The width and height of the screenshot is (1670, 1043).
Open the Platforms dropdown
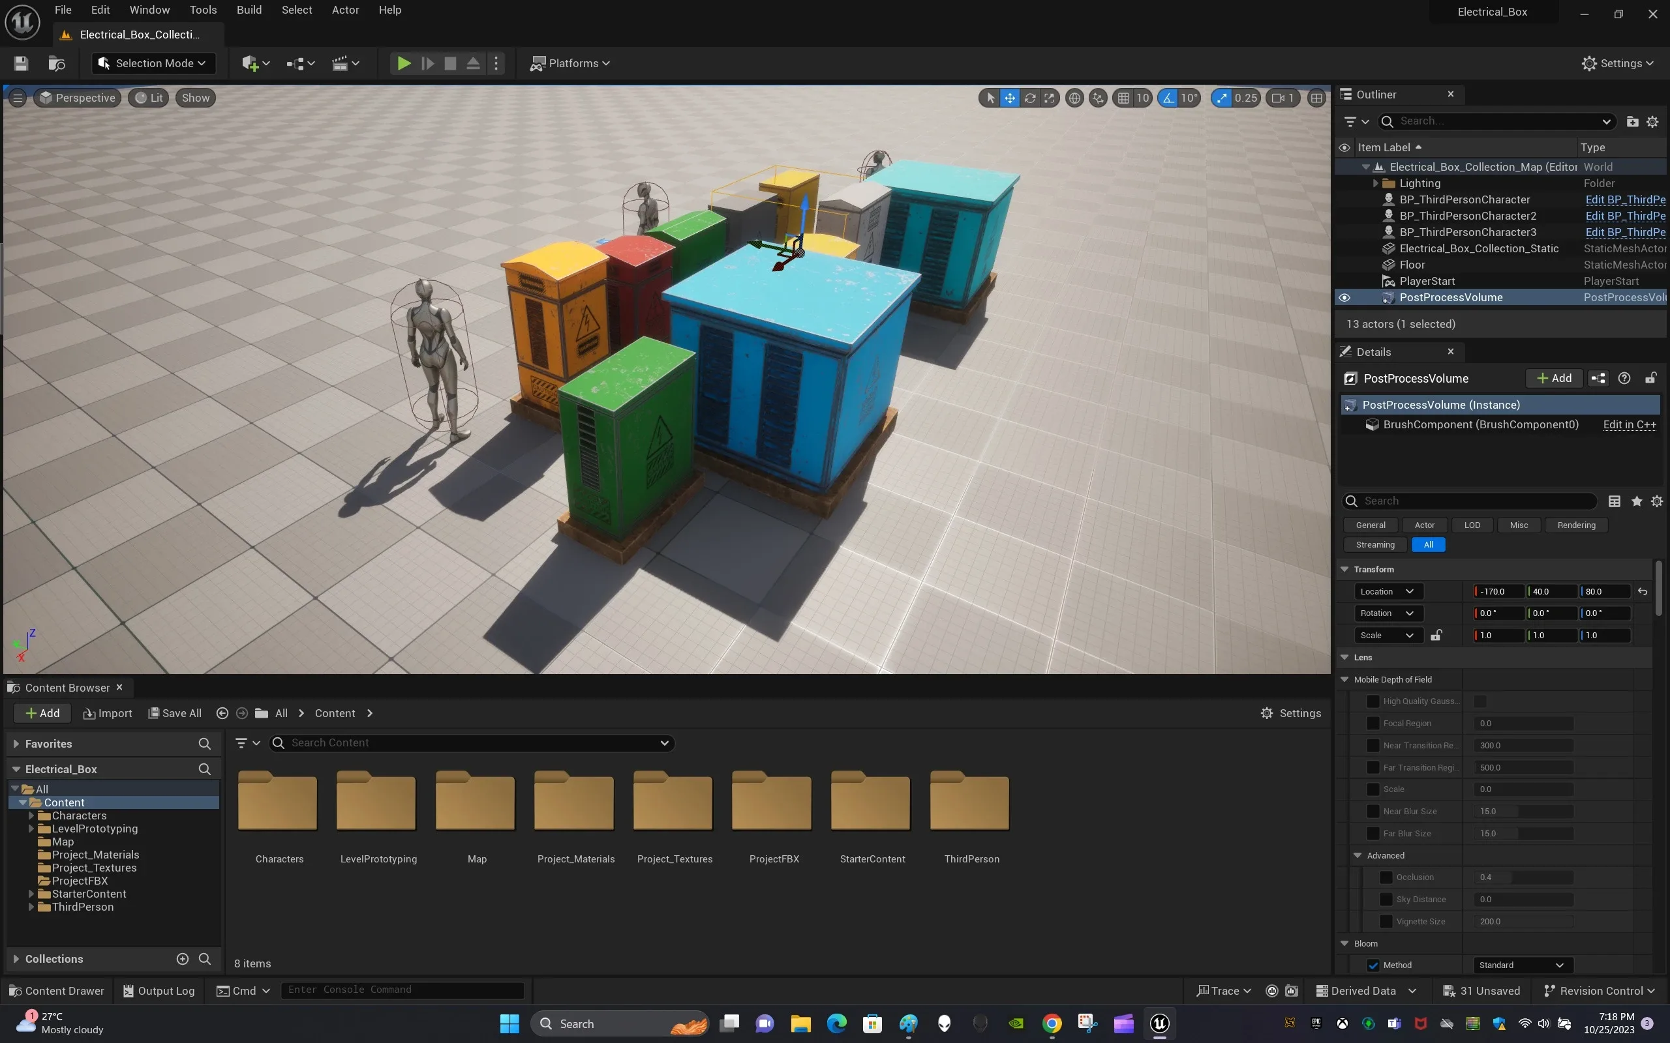569,63
